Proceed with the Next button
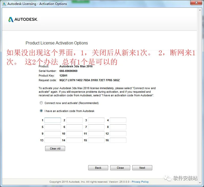 point(142,168)
